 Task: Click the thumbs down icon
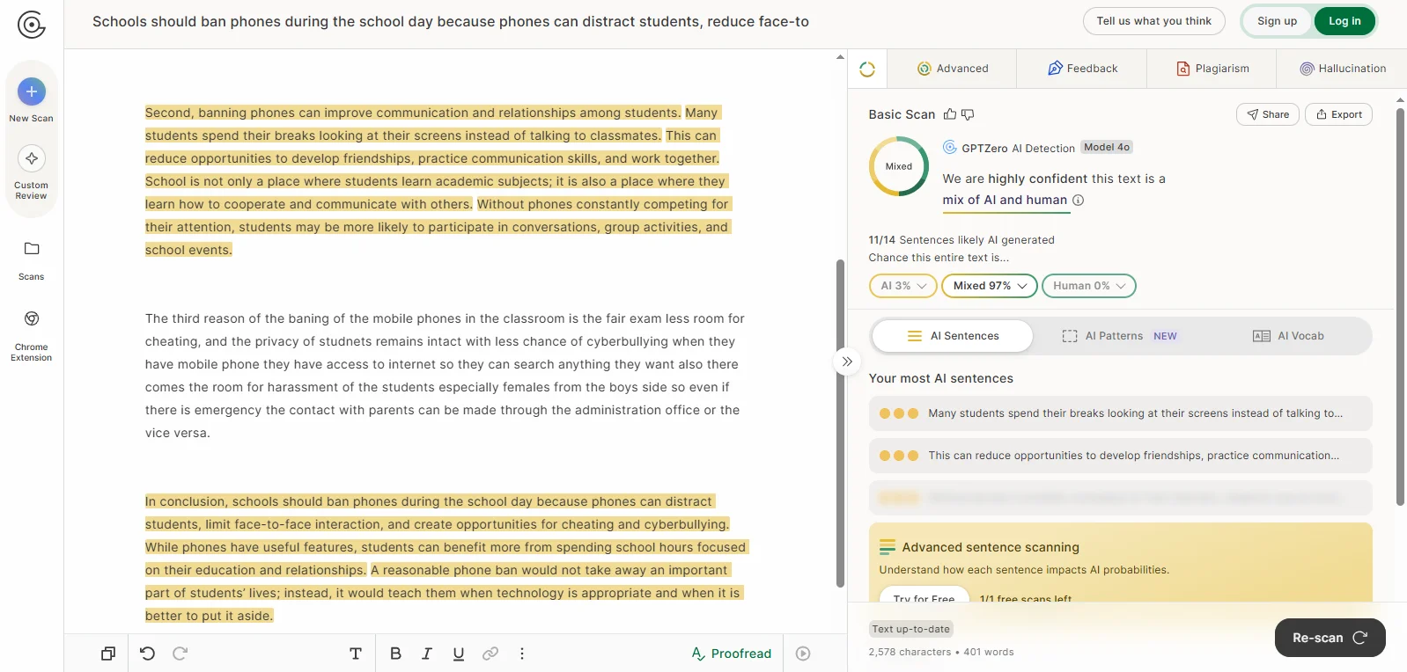point(968,114)
